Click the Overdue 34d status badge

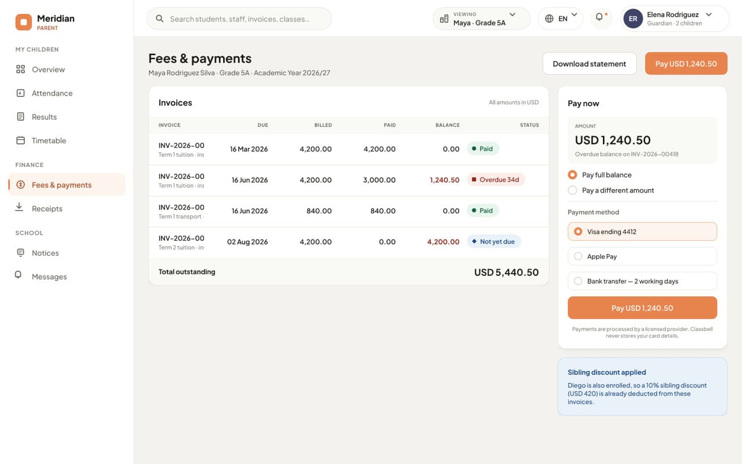click(496, 180)
